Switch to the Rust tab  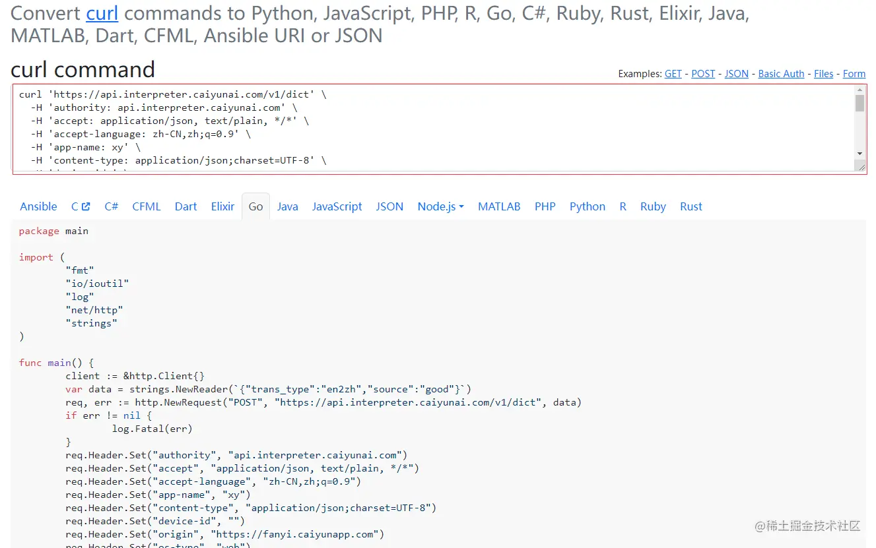691,206
